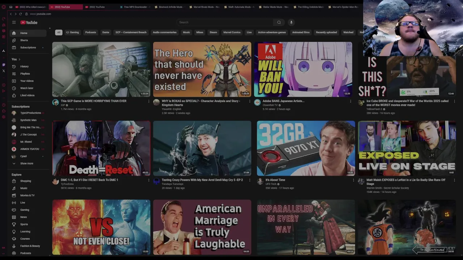Reload the page with the refresh icon
The image size is (463, 260).
[21, 14]
